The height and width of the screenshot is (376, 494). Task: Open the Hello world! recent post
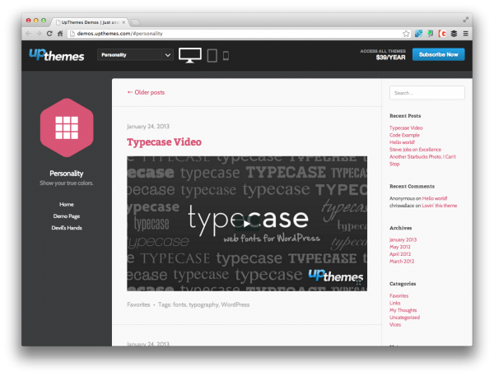(x=402, y=142)
